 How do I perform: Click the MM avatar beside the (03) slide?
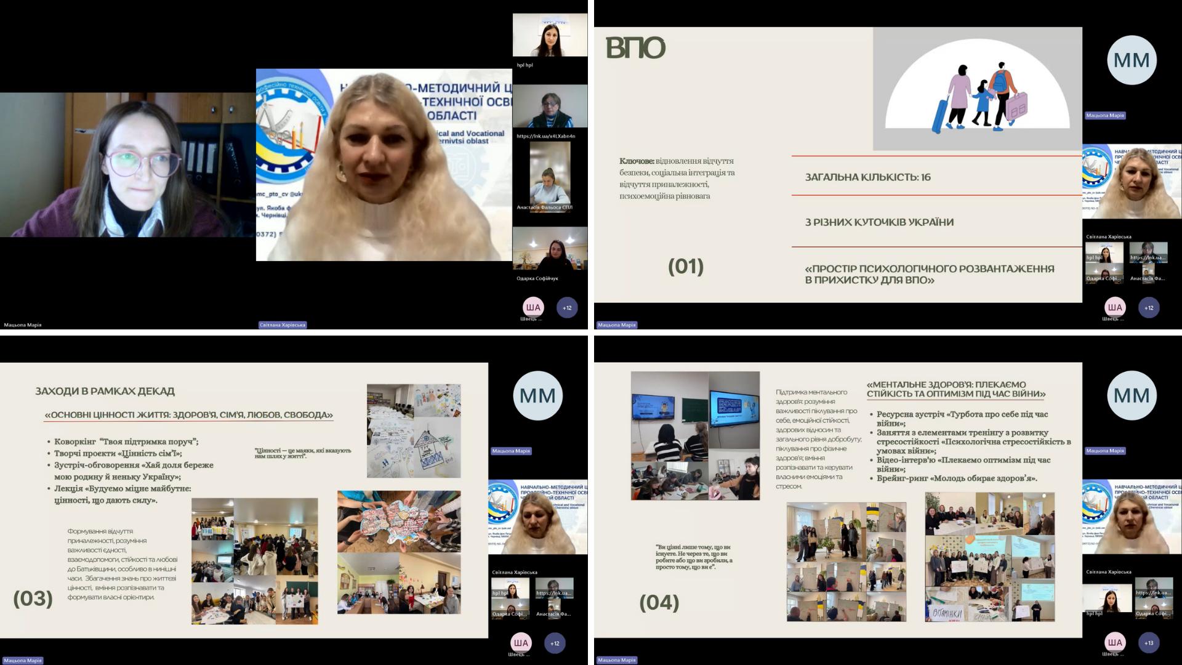[x=537, y=395]
